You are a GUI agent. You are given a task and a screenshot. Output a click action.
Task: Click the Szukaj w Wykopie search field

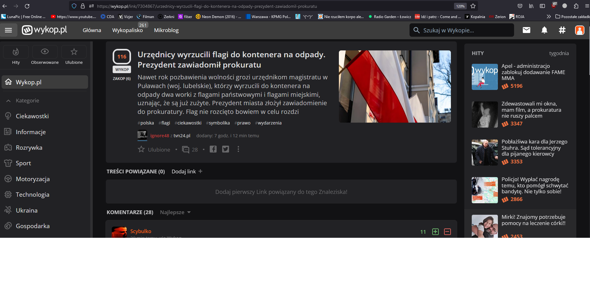tap(461, 30)
